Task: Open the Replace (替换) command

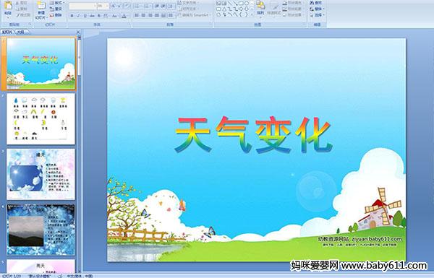Action: pos(318,9)
